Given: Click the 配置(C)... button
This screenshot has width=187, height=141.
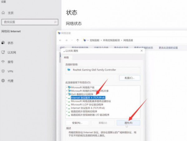Looking at the screenshot, I should [x=130, y=78].
